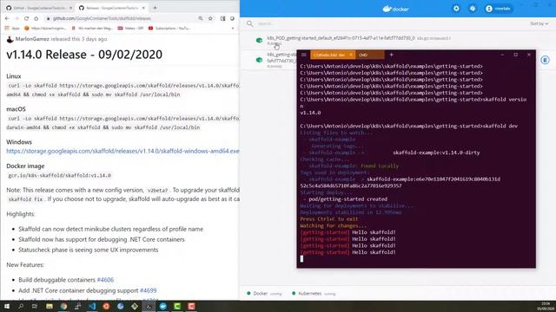Open Task View on the taskbar
This screenshot has width=556, height=312.
pyautogui.click(x=35, y=306)
